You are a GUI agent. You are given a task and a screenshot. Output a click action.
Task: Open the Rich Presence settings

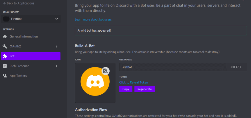tap(31, 66)
